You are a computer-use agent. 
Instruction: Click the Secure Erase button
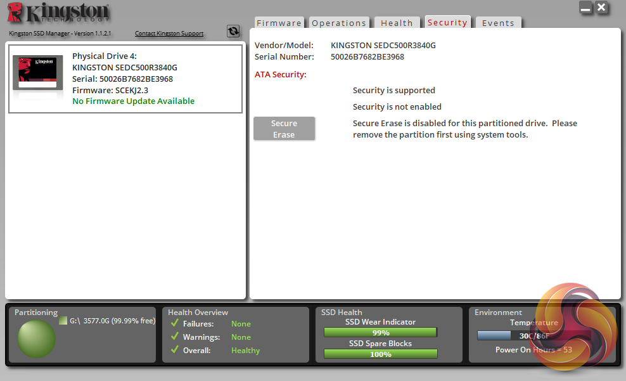[x=284, y=129]
